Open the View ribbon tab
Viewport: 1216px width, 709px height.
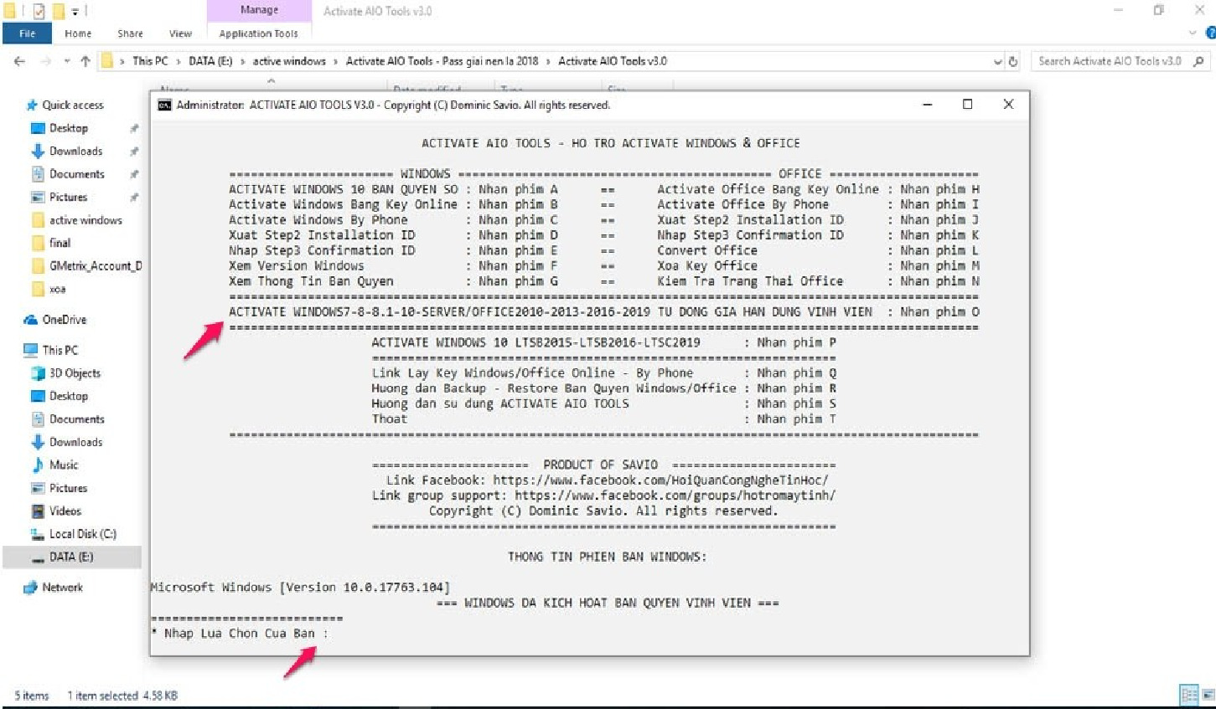pyautogui.click(x=180, y=33)
